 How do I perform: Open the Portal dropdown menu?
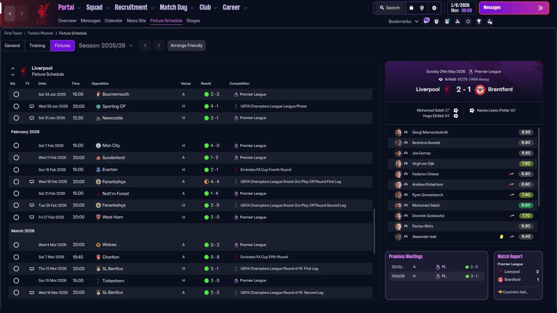[x=69, y=7]
